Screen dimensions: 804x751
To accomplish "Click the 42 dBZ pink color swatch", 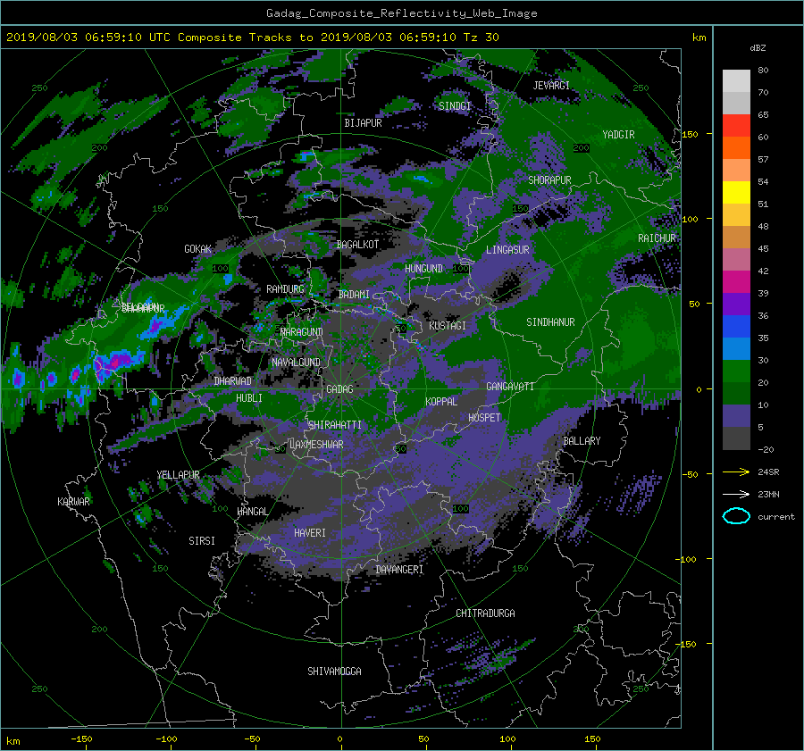I will [736, 259].
